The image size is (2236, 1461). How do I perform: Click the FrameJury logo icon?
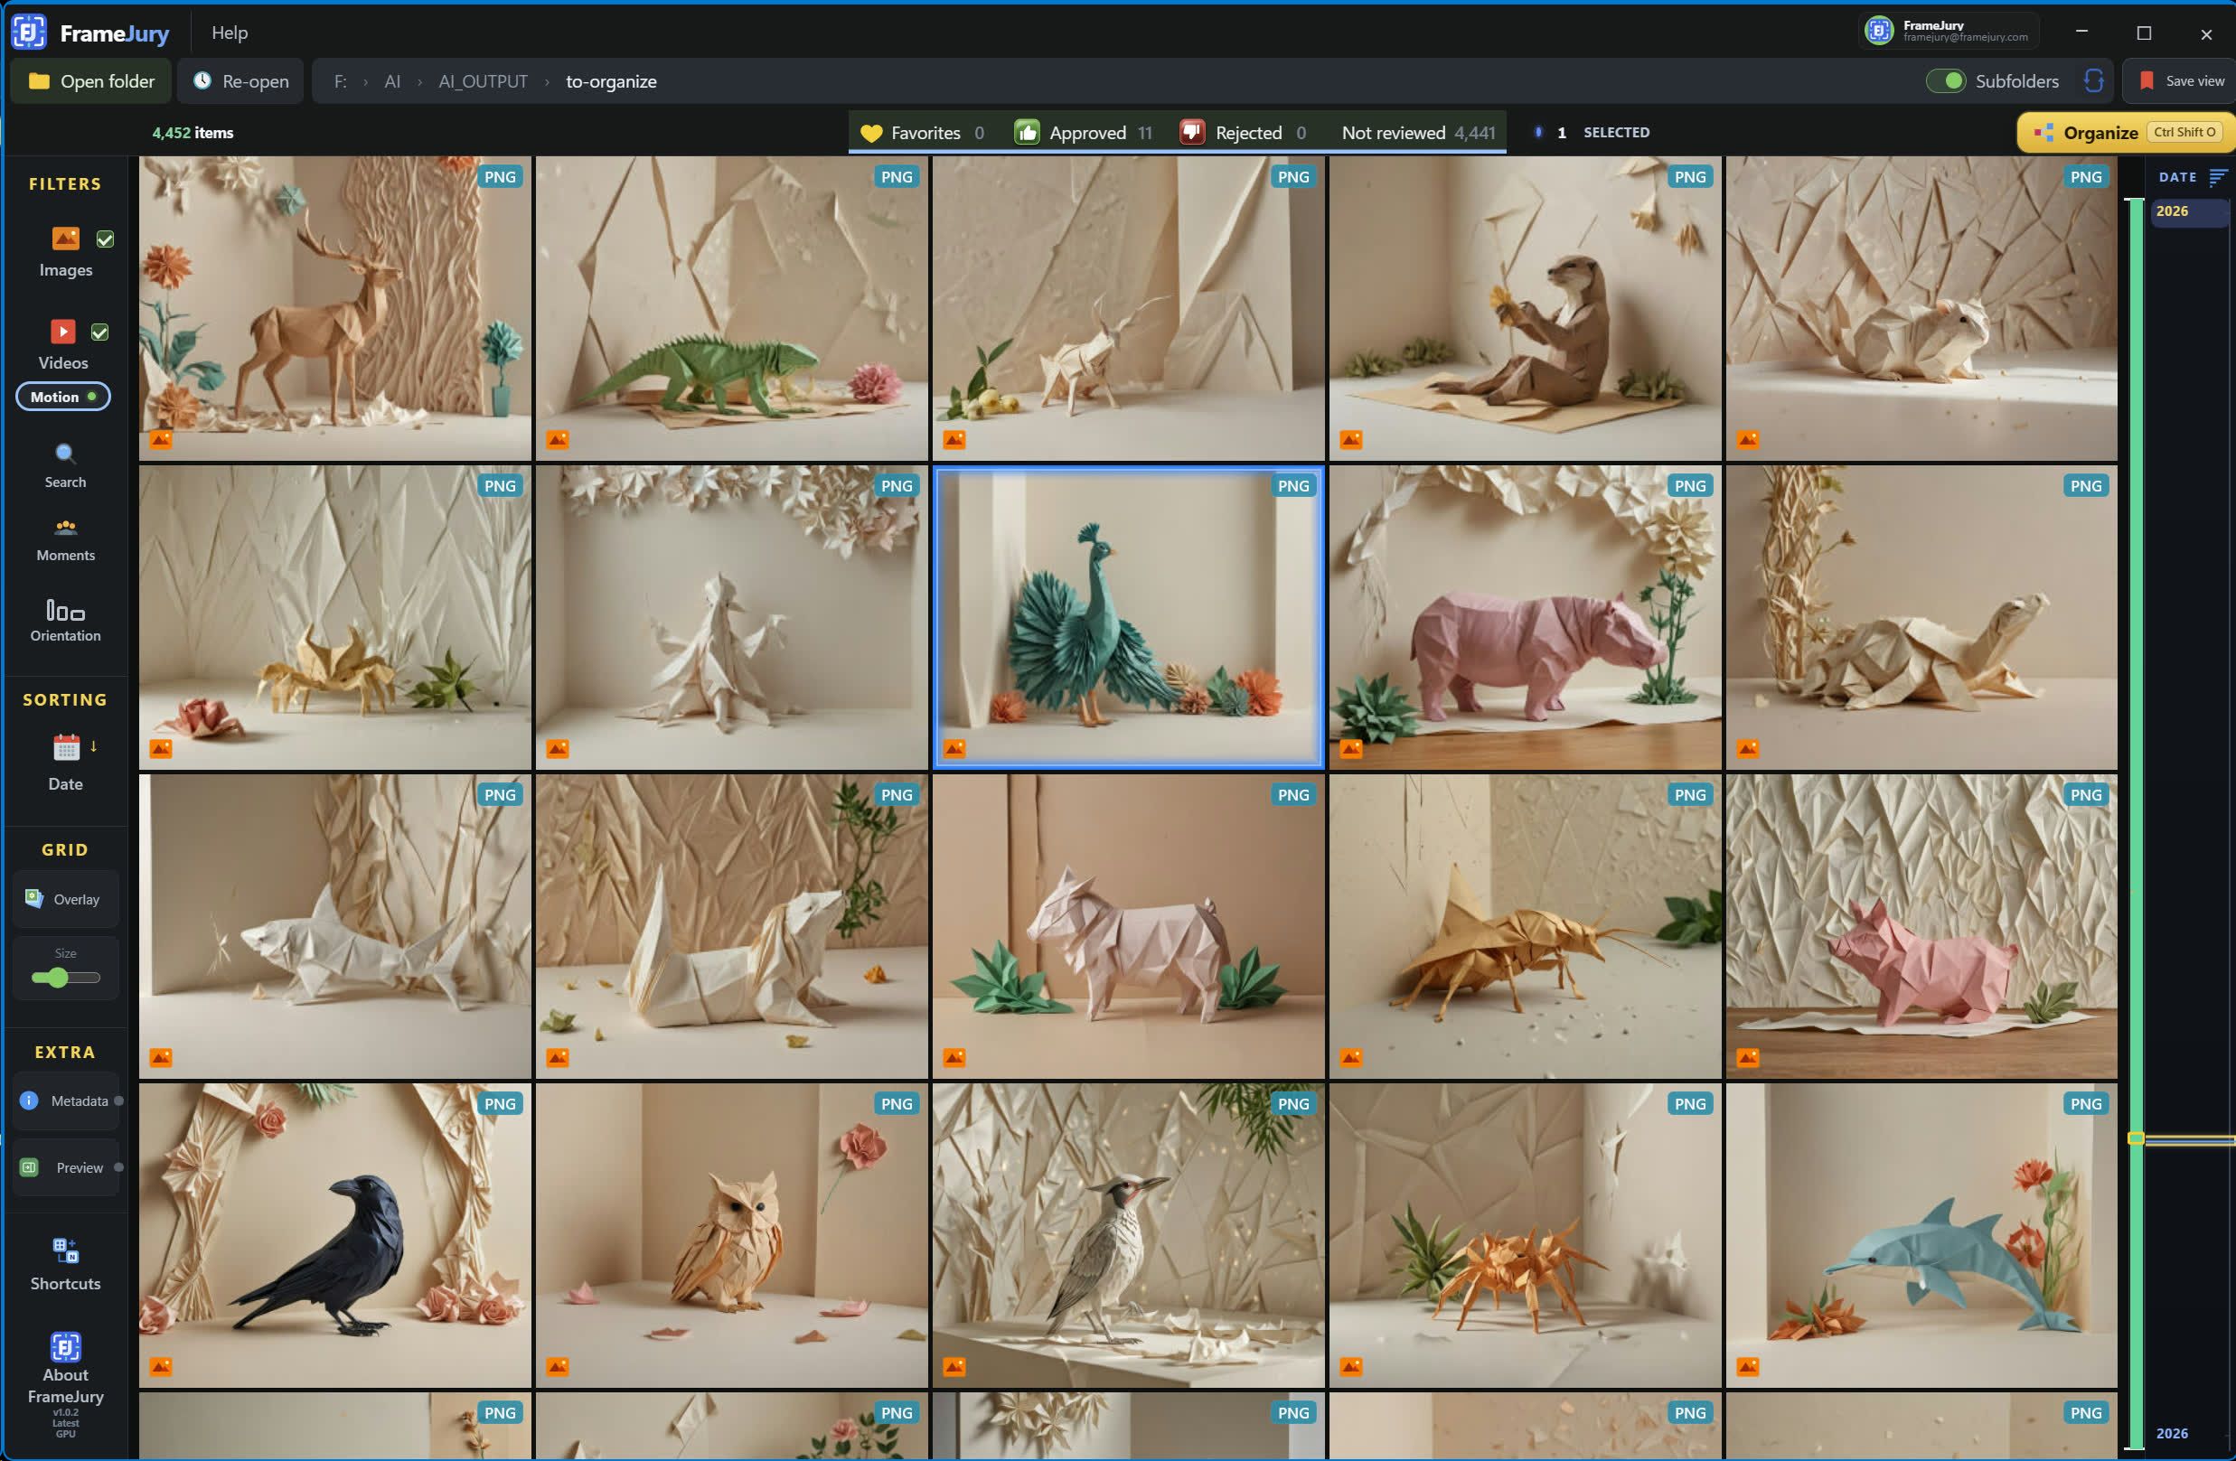point(28,32)
